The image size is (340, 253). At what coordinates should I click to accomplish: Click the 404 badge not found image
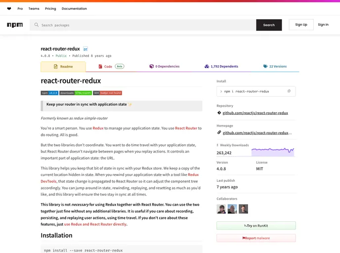coord(108,93)
